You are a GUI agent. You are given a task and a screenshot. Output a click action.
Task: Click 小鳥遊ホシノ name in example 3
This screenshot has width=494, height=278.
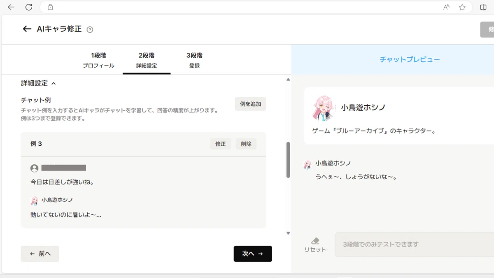click(57, 200)
